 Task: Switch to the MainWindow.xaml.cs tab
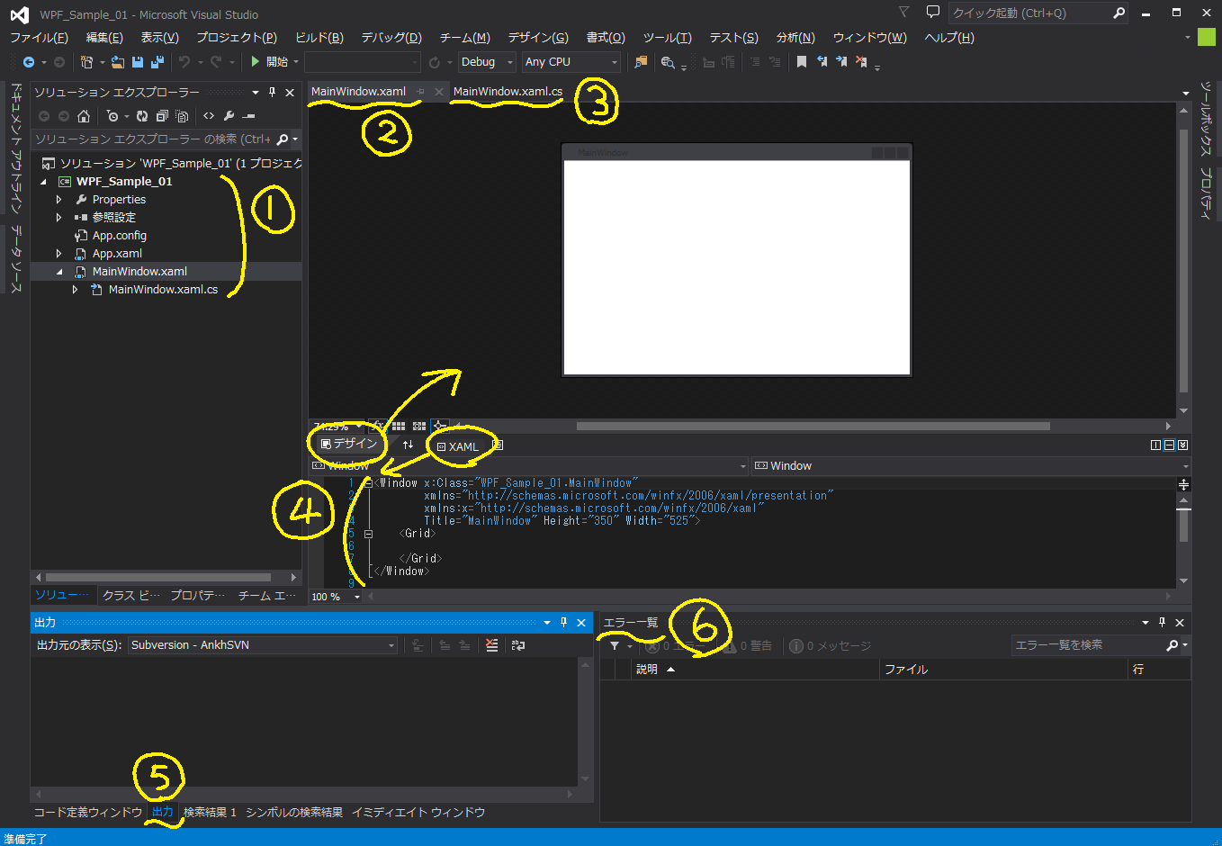click(x=508, y=92)
